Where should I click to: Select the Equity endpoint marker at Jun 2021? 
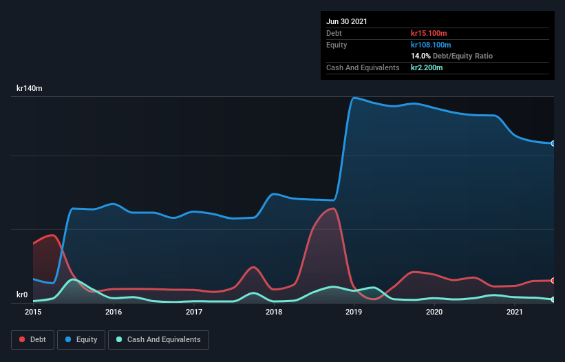tap(553, 143)
